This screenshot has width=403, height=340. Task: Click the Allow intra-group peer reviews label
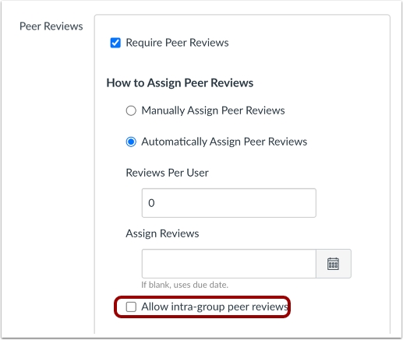coord(214,307)
